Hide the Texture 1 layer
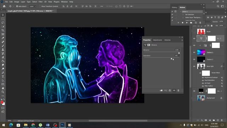This screenshot has width=227, height=128. click(x=194, y=52)
